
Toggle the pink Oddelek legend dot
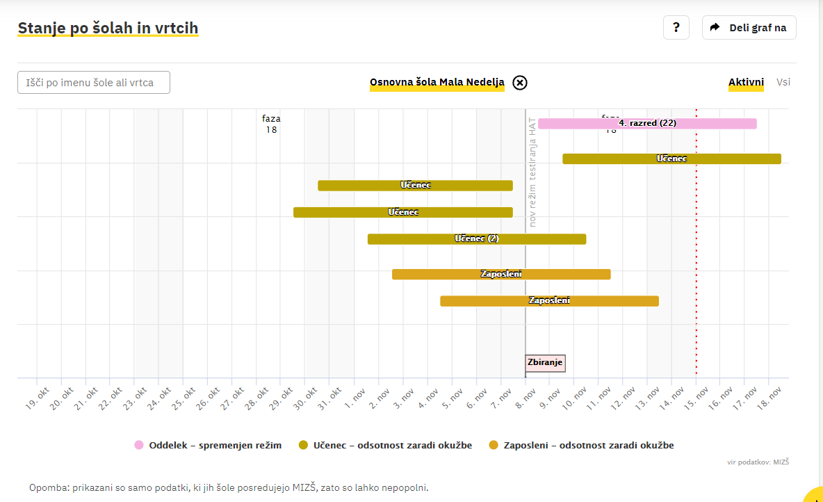(139, 445)
